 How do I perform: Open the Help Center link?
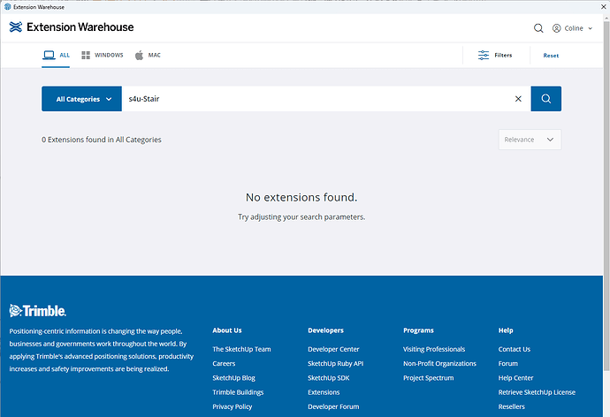coord(515,378)
